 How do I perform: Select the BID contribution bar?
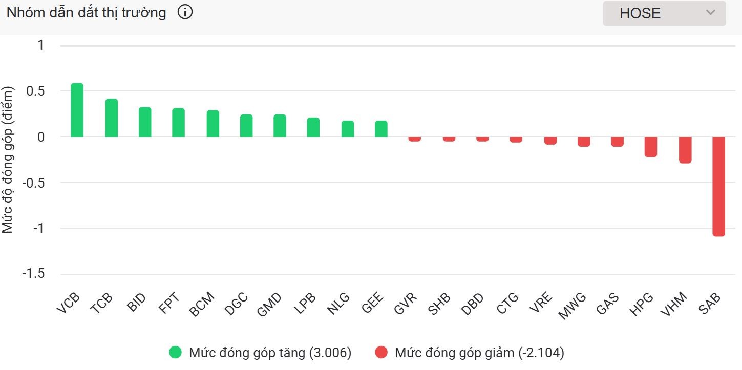[145, 122]
